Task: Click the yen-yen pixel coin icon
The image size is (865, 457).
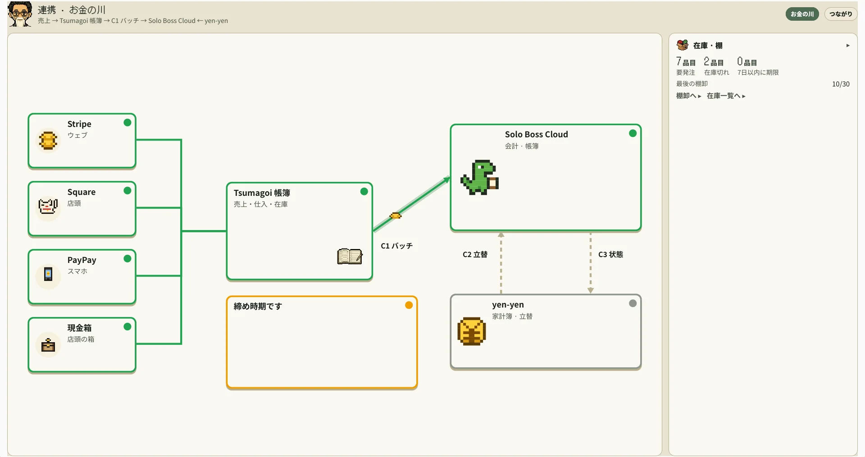Action: click(x=472, y=331)
